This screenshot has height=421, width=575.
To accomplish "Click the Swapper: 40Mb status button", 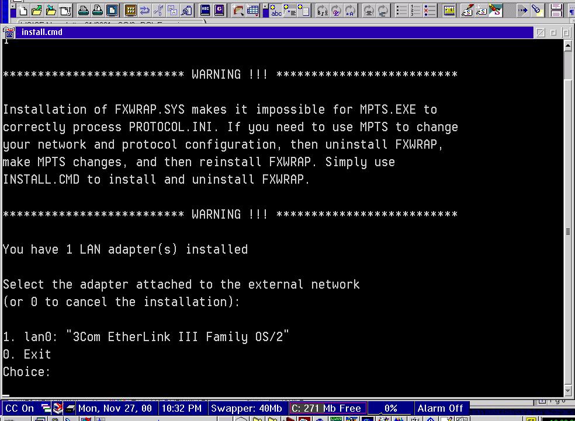I will point(246,408).
